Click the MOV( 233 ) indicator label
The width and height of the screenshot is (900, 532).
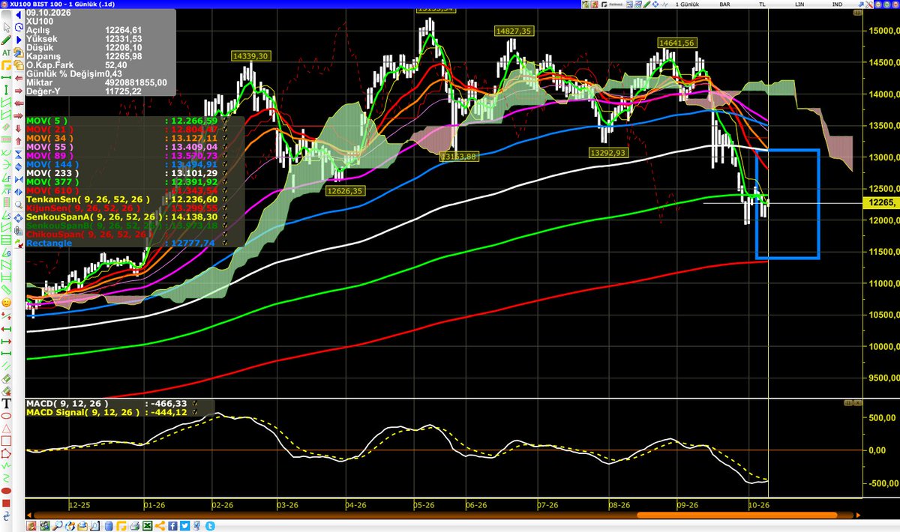tap(52, 172)
